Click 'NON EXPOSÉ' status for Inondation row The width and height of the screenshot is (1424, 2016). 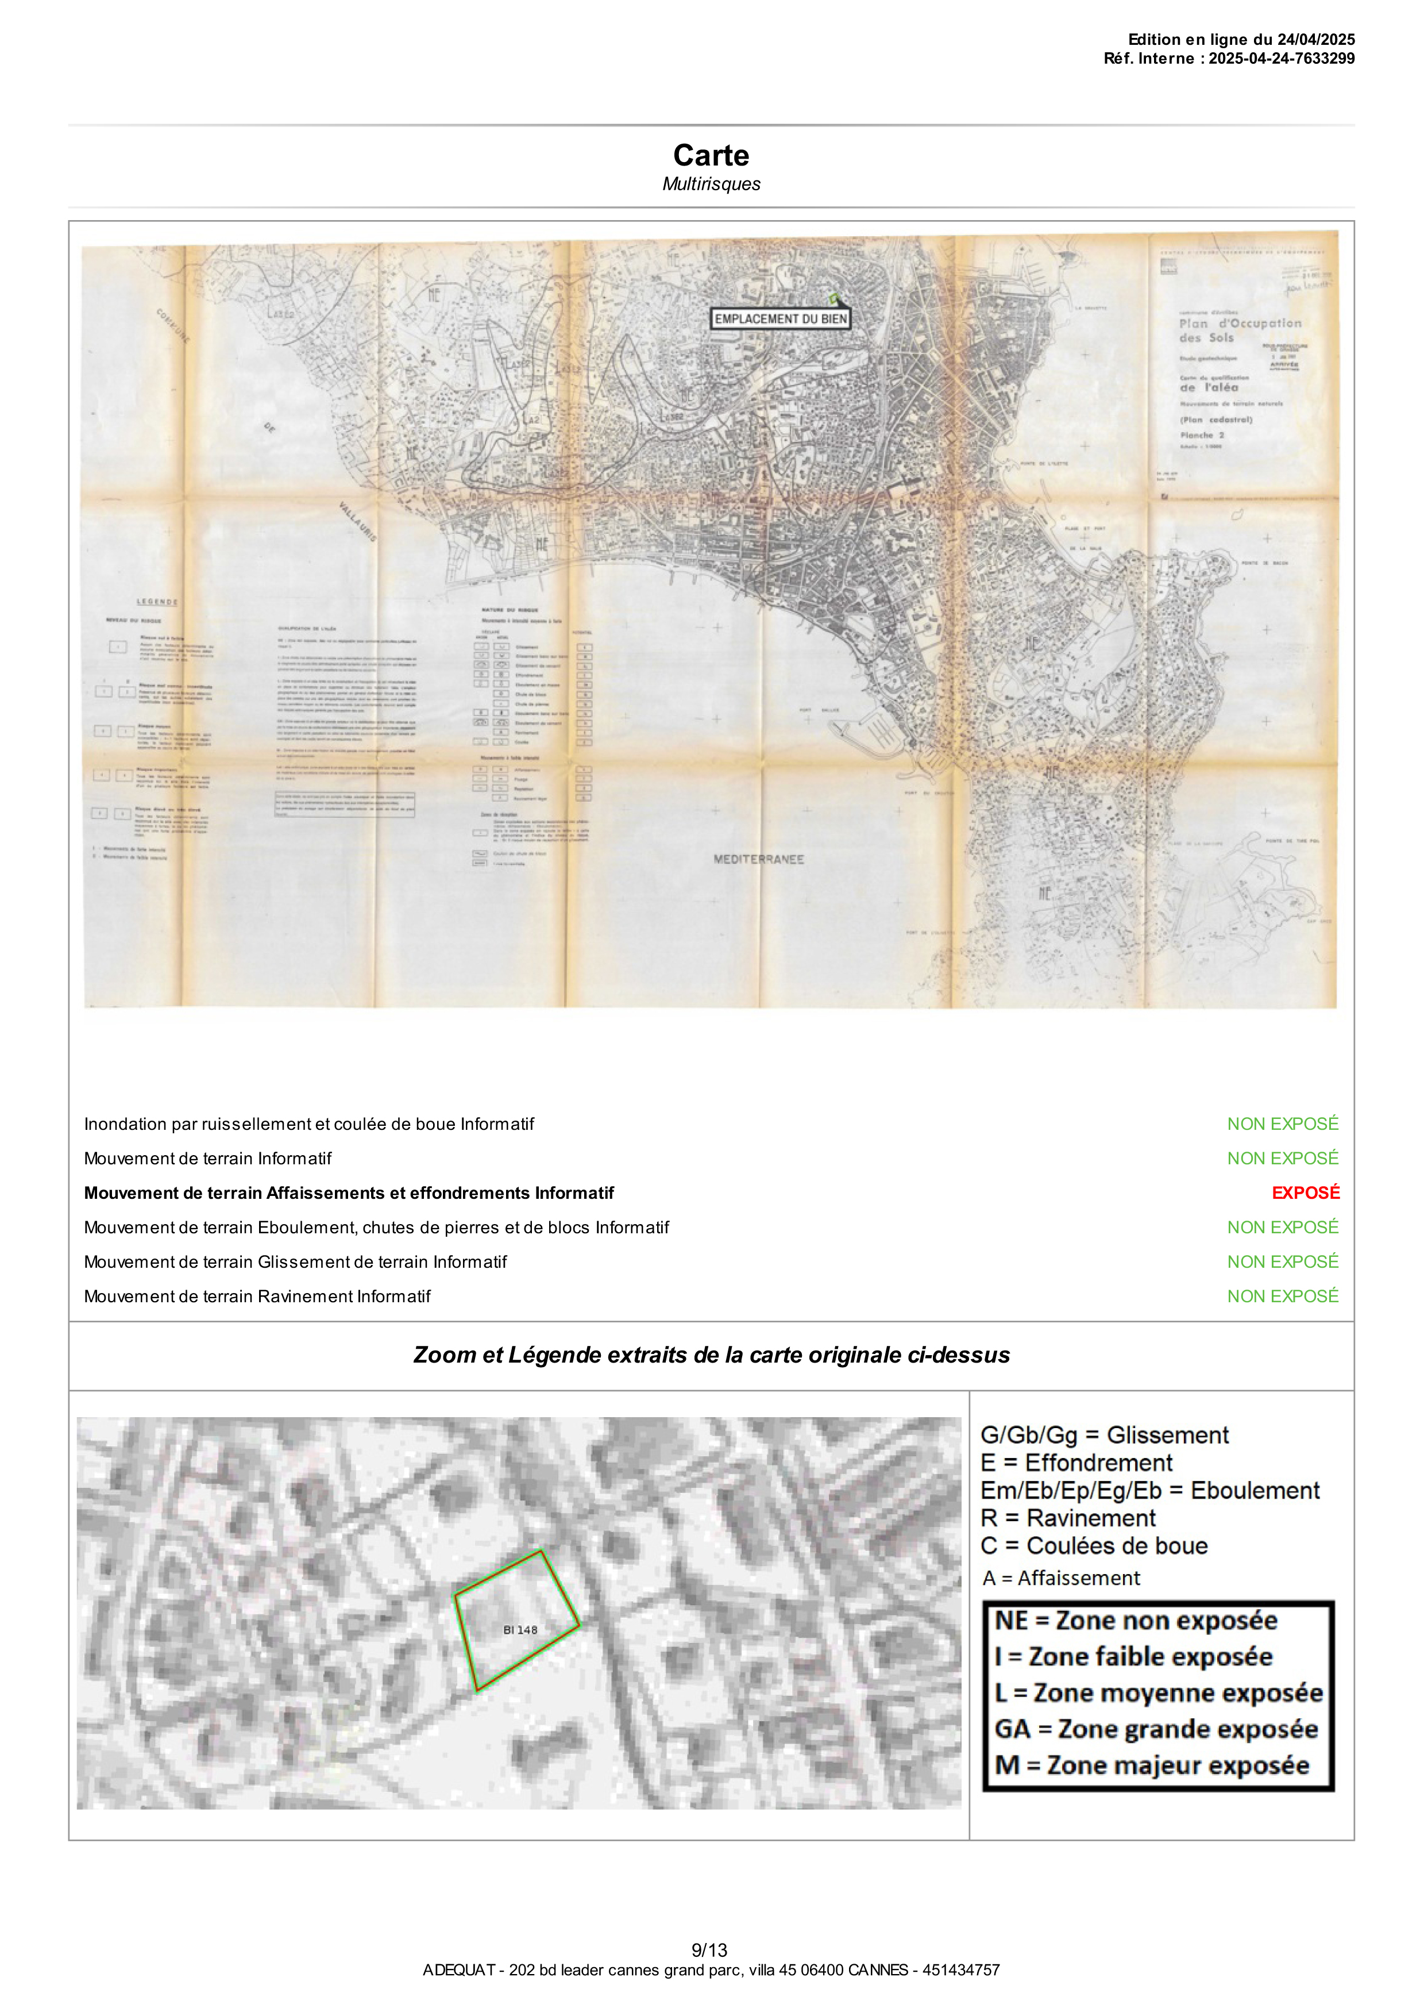click(1283, 1124)
